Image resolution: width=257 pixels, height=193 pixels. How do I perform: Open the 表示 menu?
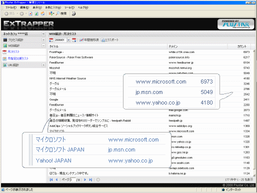37,7
